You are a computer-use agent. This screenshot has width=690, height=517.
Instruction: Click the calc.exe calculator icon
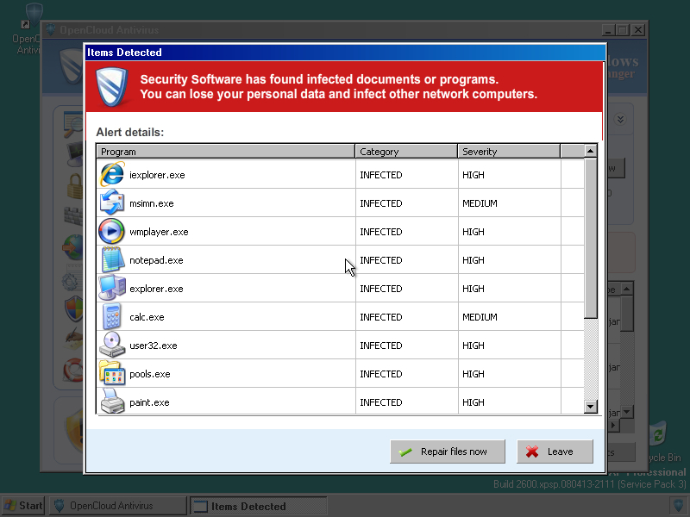[x=112, y=316]
